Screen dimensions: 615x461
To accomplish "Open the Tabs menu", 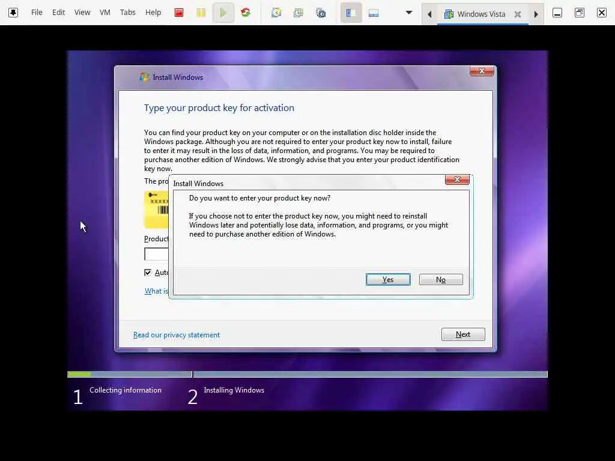I will (x=127, y=13).
